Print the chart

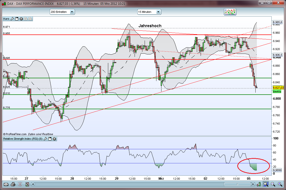click(13, 184)
